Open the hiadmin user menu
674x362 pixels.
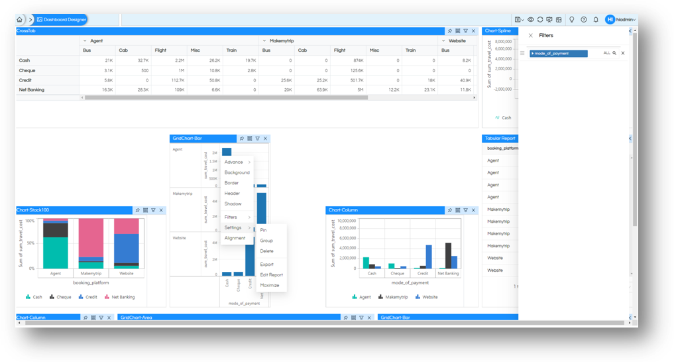pyautogui.click(x=620, y=19)
